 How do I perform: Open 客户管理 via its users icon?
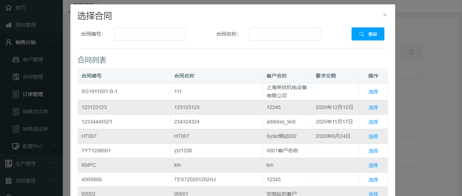pos(16,60)
